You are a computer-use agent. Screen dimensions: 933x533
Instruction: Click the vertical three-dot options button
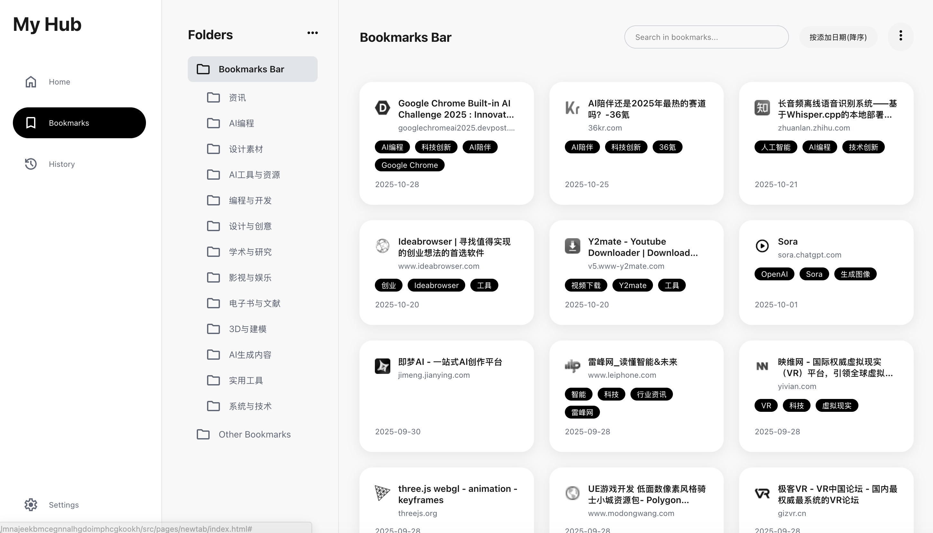click(x=901, y=36)
